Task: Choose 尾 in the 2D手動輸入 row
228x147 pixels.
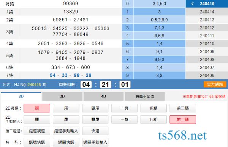Action: (66, 119)
